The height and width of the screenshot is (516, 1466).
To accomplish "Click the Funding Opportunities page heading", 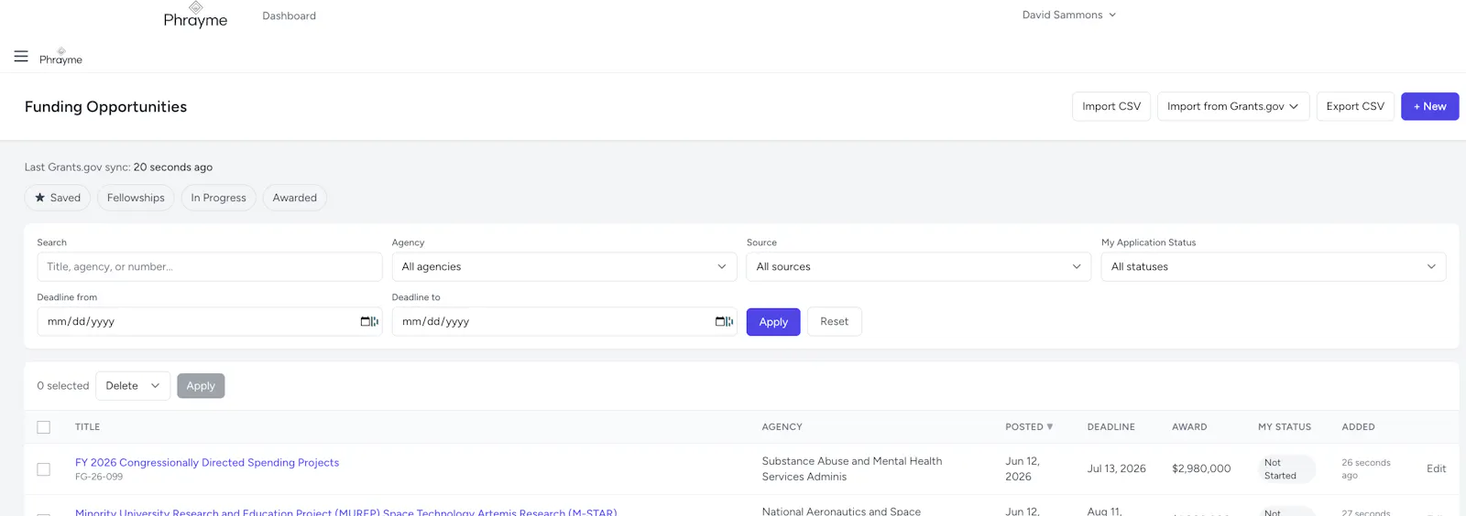I will (x=105, y=107).
